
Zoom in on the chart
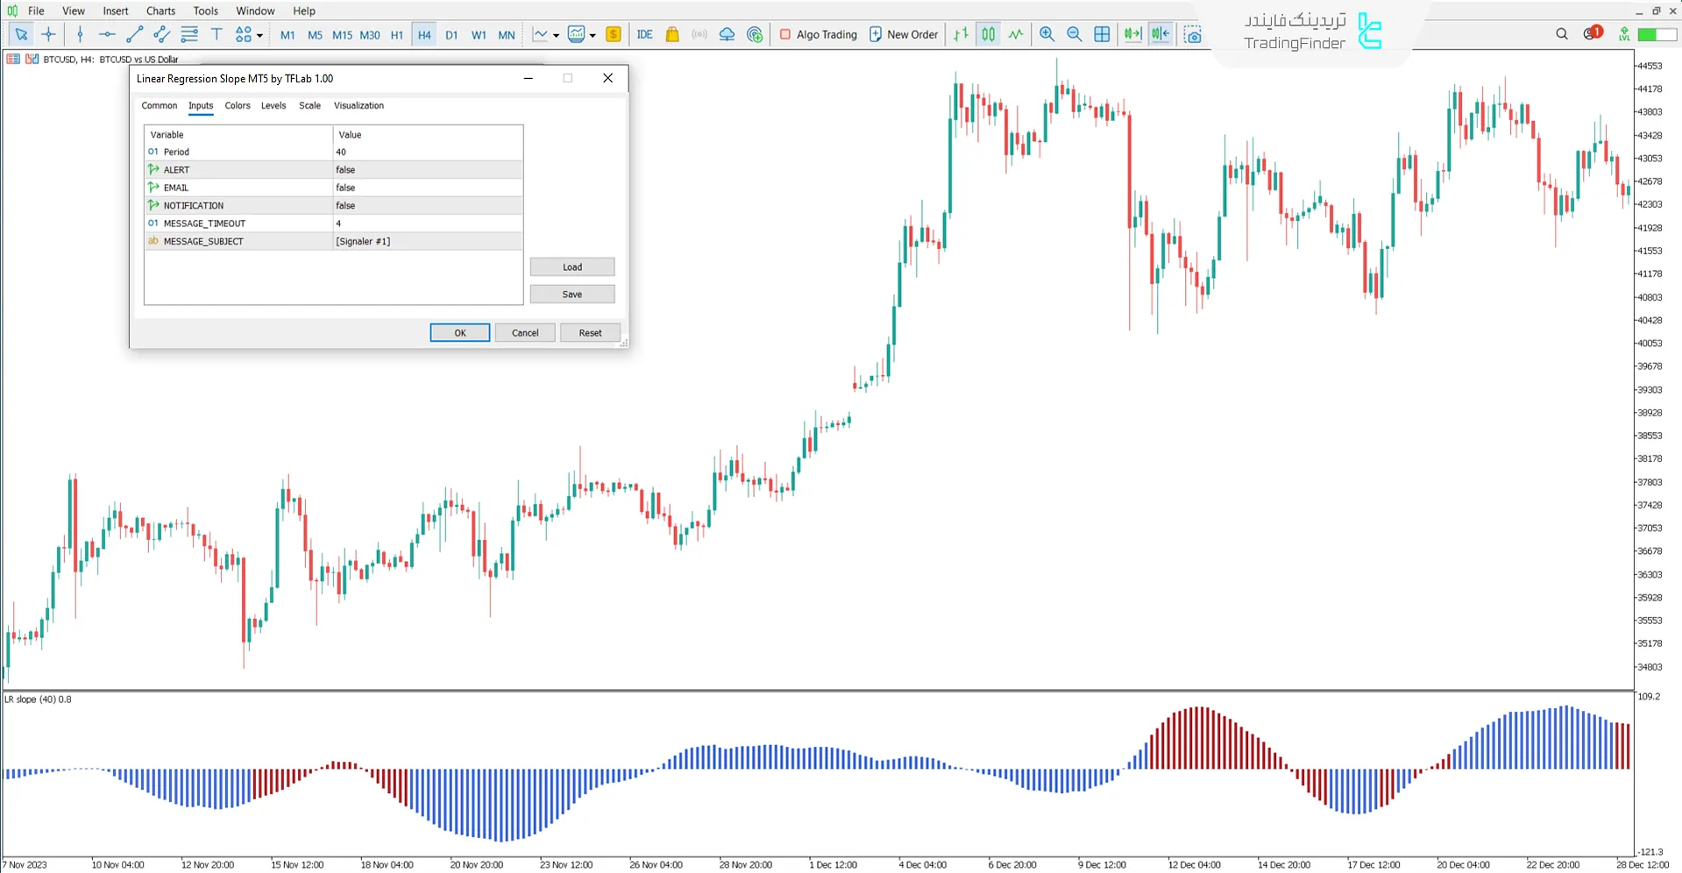pyautogui.click(x=1047, y=34)
